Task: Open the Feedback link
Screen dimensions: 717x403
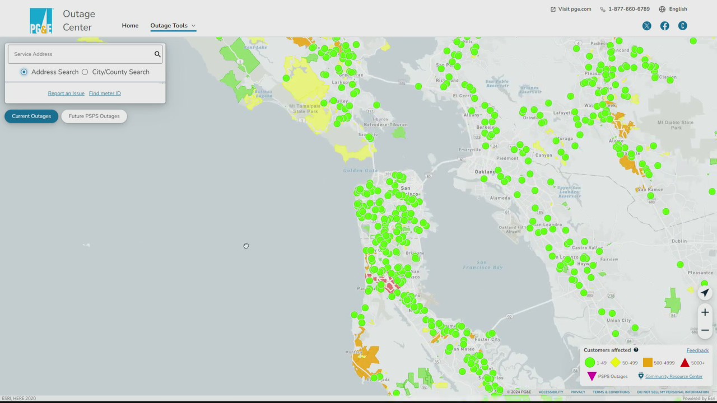Action: (697, 350)
